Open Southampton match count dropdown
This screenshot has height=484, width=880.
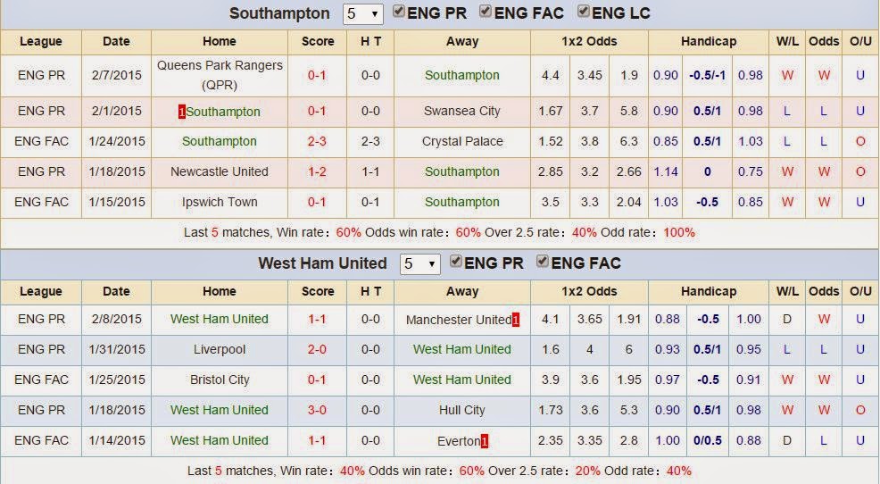click(x=362, y=13)
